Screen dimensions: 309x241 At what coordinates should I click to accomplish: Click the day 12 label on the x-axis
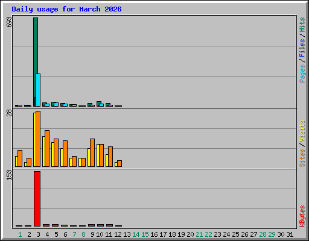point(118,234)
